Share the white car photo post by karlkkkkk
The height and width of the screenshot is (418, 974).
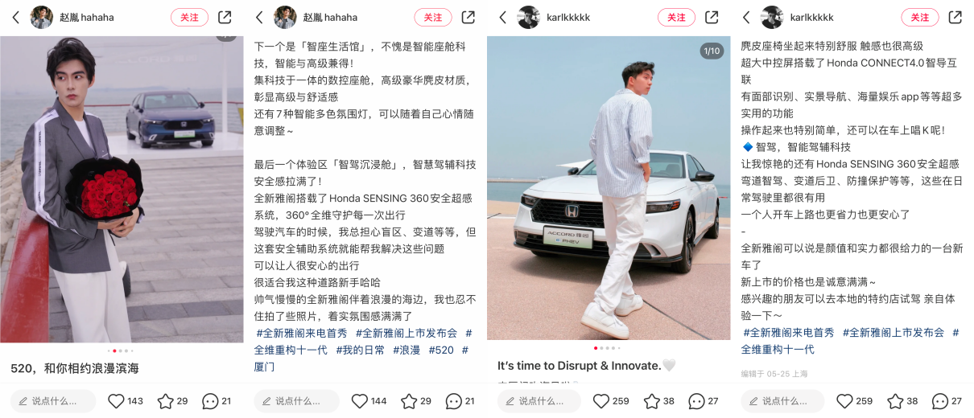tap(712, 17)
